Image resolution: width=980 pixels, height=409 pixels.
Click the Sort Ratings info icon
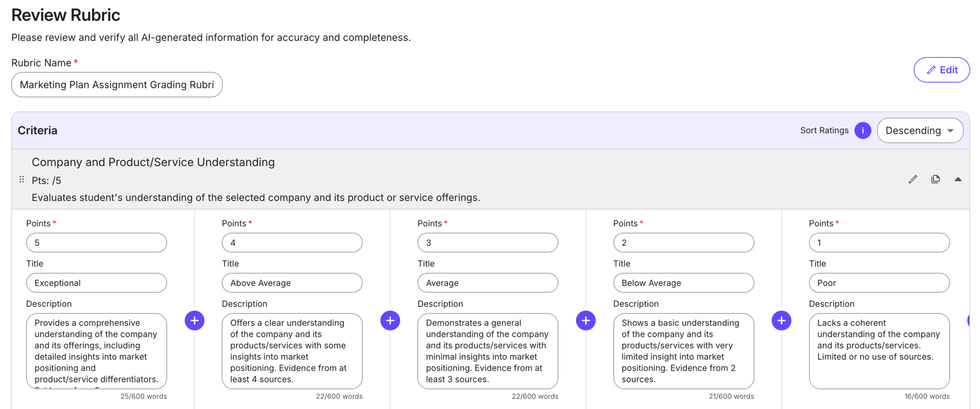click(x=863, y=131)
